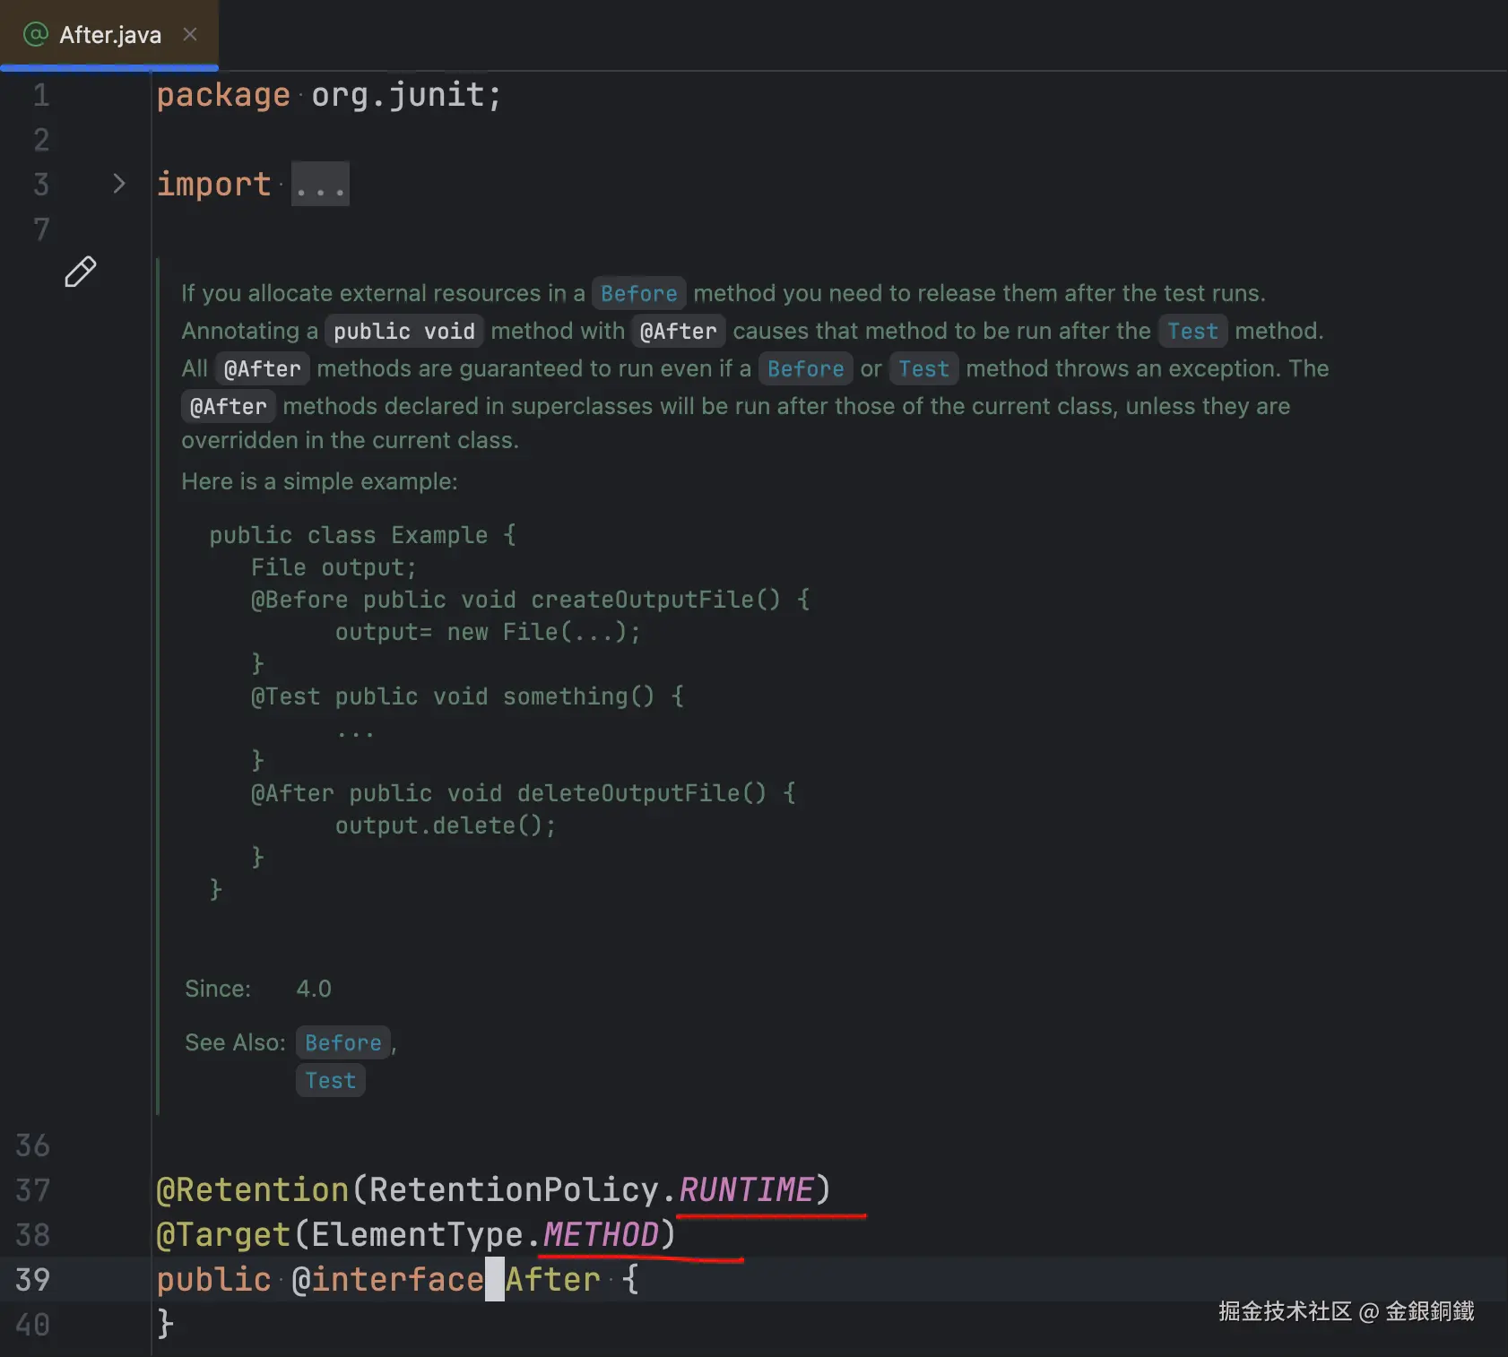This screenshot has width=1508, height=1357.
Task: Select the After.java editor tab
Action: tap(110, 35)
